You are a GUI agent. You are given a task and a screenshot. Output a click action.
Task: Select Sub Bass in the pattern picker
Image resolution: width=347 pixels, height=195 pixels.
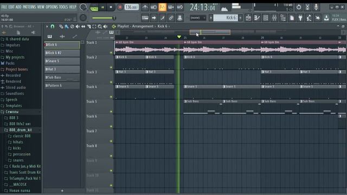62,77
